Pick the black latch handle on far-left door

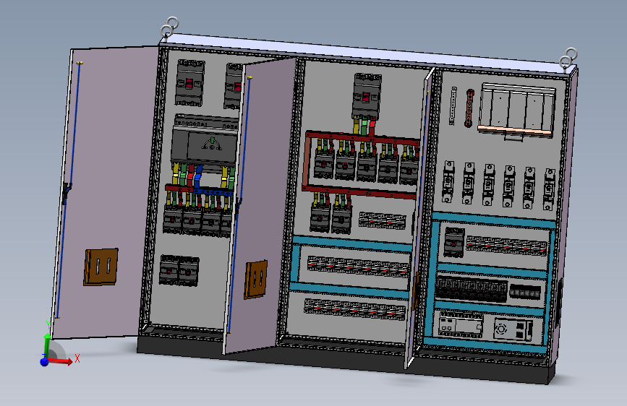[67, 192]
